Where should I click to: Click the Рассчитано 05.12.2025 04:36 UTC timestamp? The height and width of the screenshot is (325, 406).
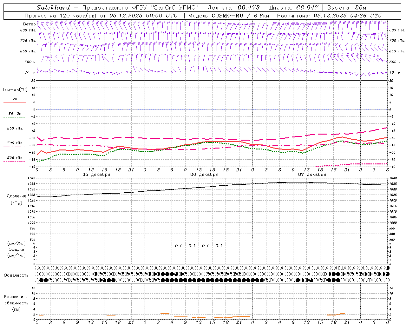tap(329, 16)
